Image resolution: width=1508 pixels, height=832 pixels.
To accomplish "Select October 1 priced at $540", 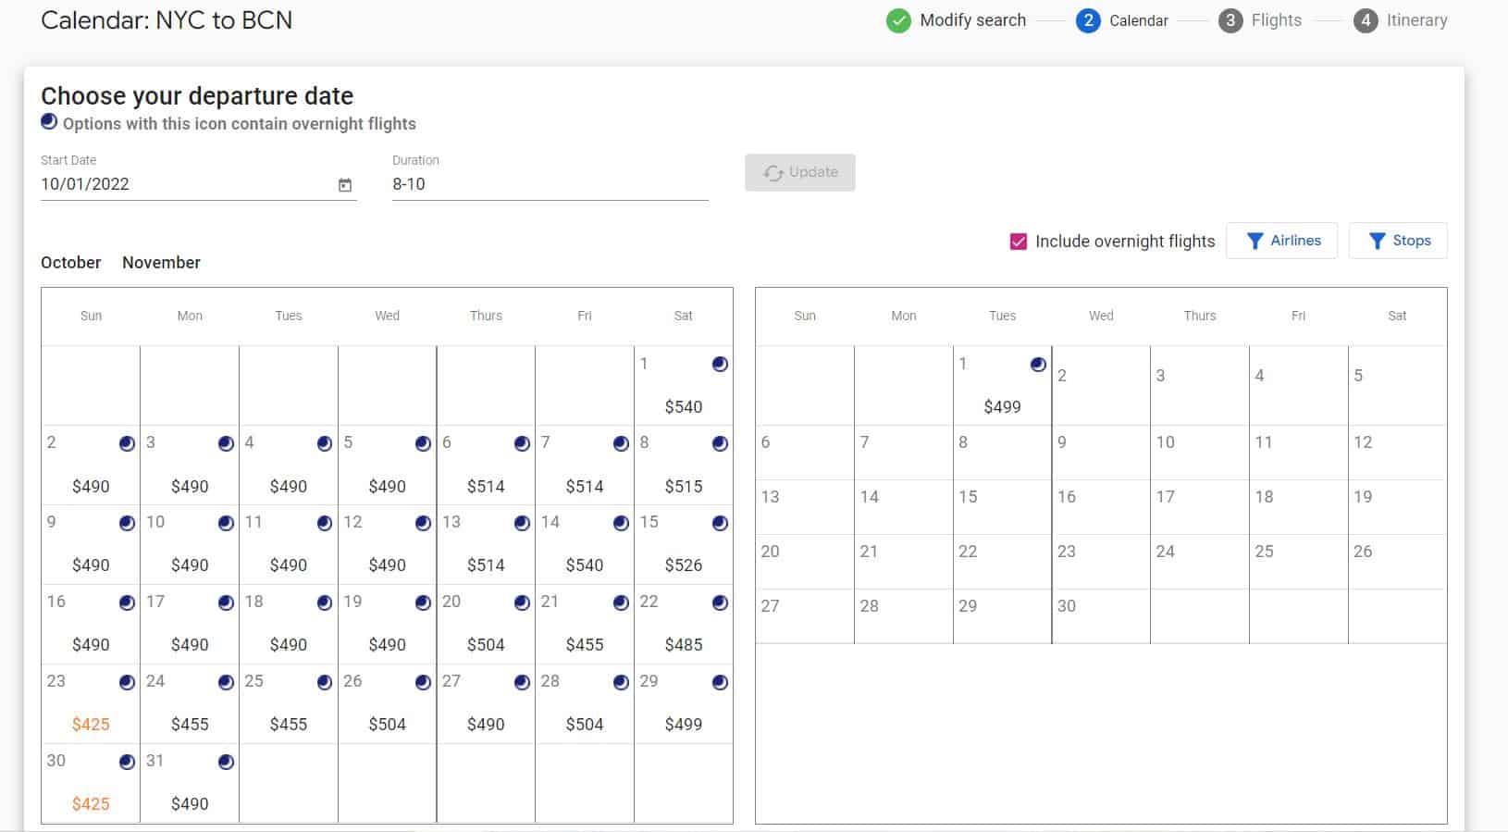I will click(x=684, y=386).
